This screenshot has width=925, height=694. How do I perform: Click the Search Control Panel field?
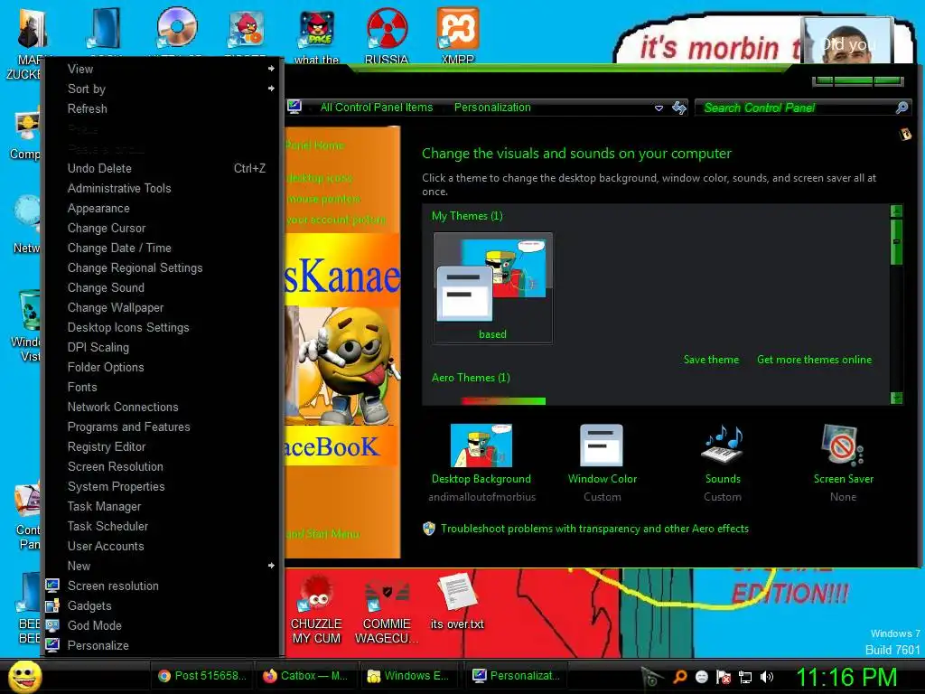coord(799,108)
